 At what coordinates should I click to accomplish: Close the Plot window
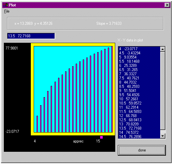click(167, 5)
